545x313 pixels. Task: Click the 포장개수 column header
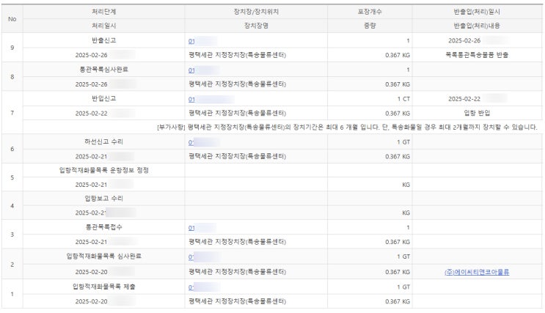tap(370, 12)
